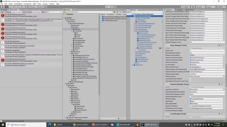The image size is (227, 127).
Task: Pick object for Window Prefab field
Action: point(224,99)
